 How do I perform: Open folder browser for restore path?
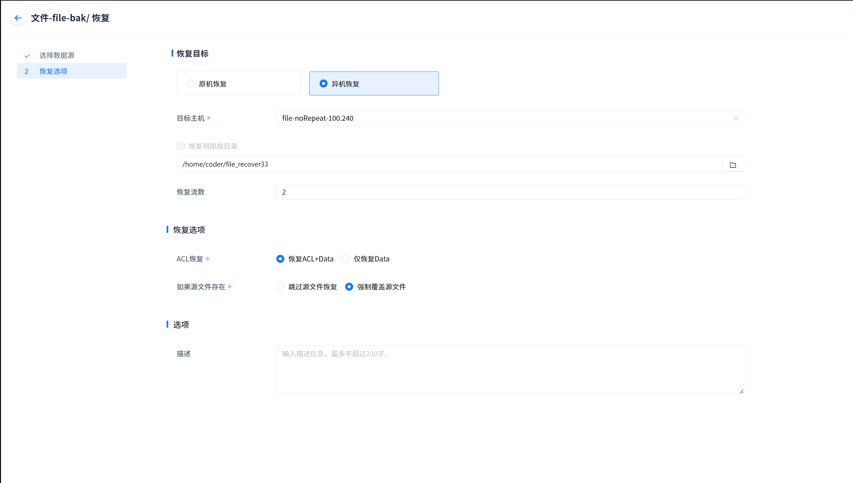pyautogui.click(x=733, y=165)
